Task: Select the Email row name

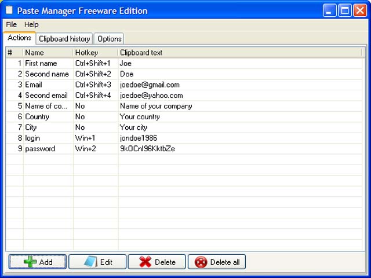Action: click(x=34, y=85)
